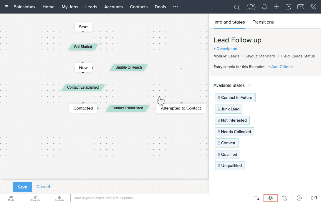Expand the more modules ellipsis menu

pos(176,7)
